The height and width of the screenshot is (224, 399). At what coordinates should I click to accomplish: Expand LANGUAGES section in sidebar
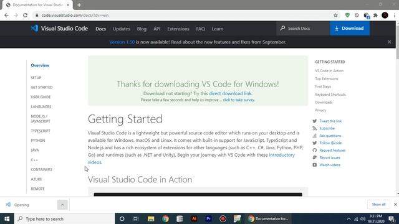point(41,106)
